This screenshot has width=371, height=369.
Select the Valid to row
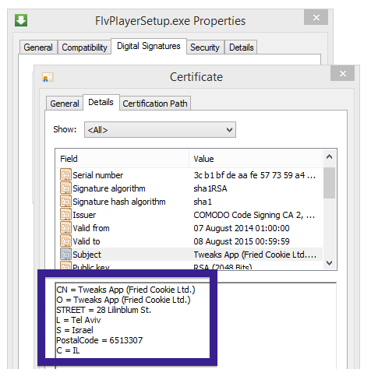[x=189, y=241]
